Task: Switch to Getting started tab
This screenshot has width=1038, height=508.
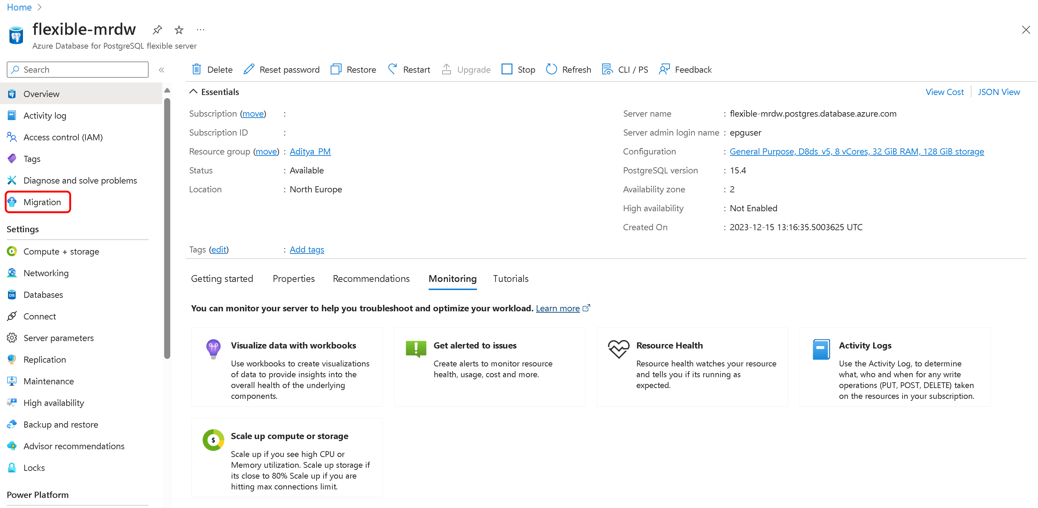Action: [222, 279]
